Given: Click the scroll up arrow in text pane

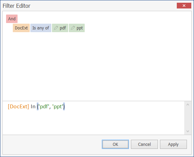Looking at the screenshot, I should tap(188, 105).
